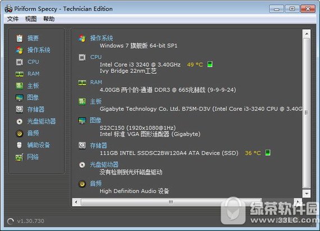Click the 音频 heading link in summary
Screen dimensions: 320x231
pos(95,183)
